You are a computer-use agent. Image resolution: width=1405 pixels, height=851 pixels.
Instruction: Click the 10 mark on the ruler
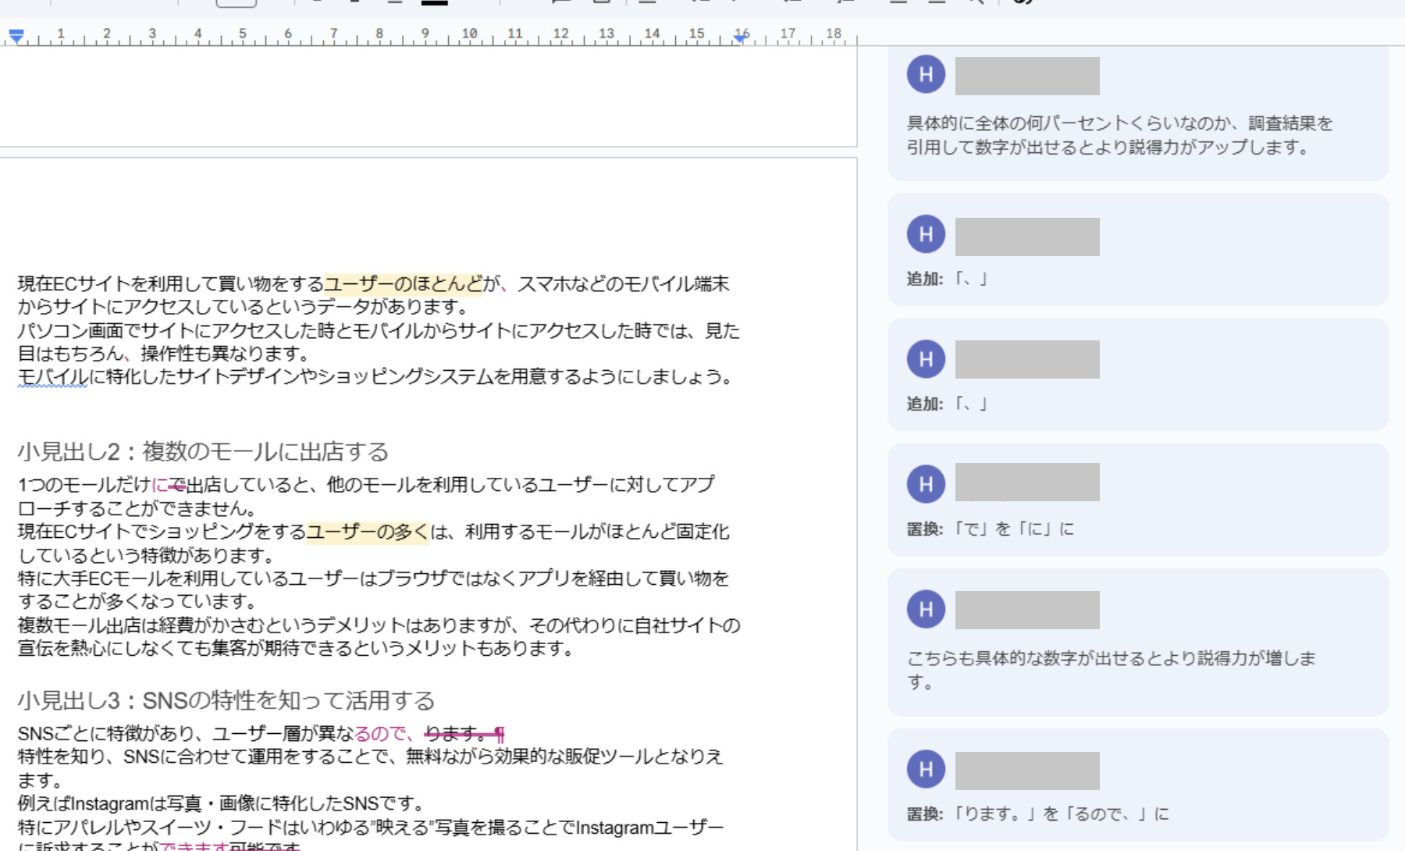pyautogui.click(x=469, y=34)
